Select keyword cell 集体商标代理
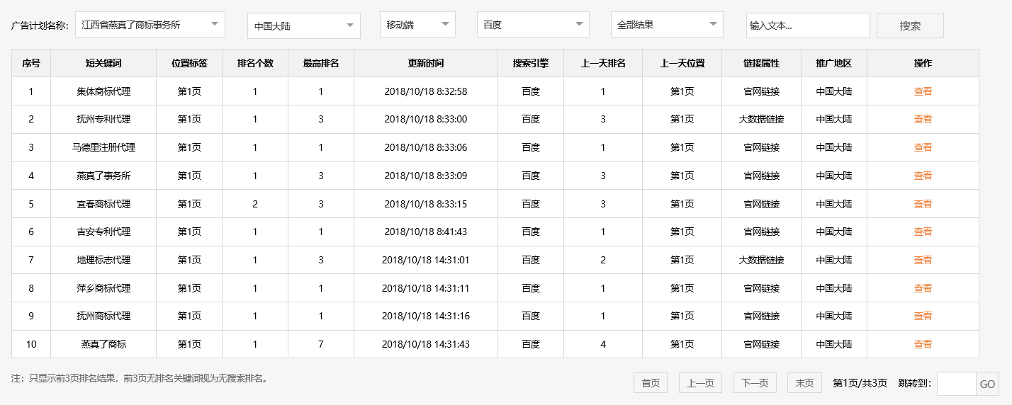This screenshot has height=405, width=1012. pyautogui.click(x=103, y=91)
